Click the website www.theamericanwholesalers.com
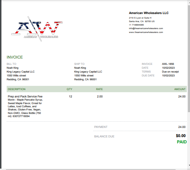This screenshot has height=170, width=190. click(x=146, y=32)
